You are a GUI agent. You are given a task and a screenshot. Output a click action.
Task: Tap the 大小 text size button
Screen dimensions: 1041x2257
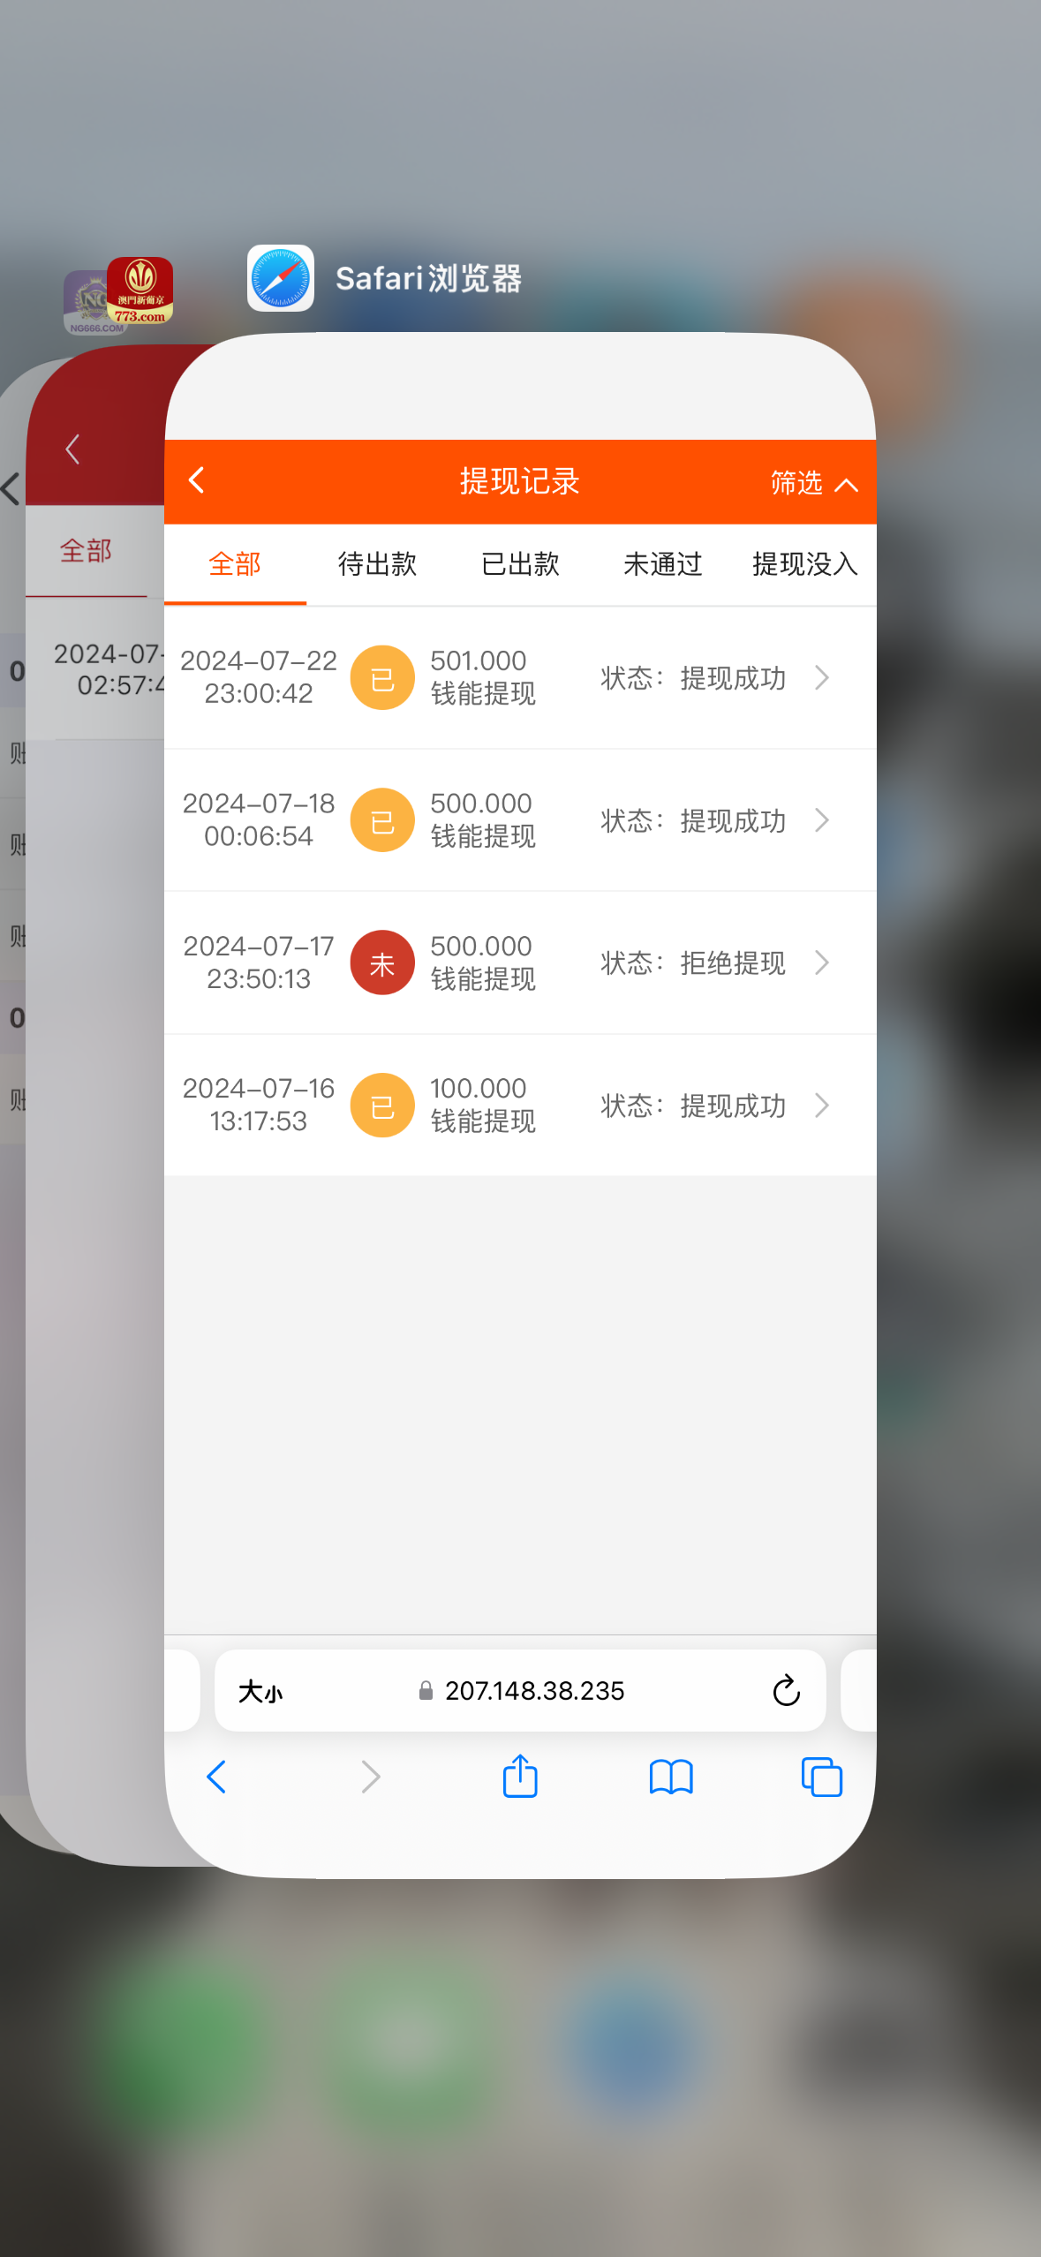260,1692
